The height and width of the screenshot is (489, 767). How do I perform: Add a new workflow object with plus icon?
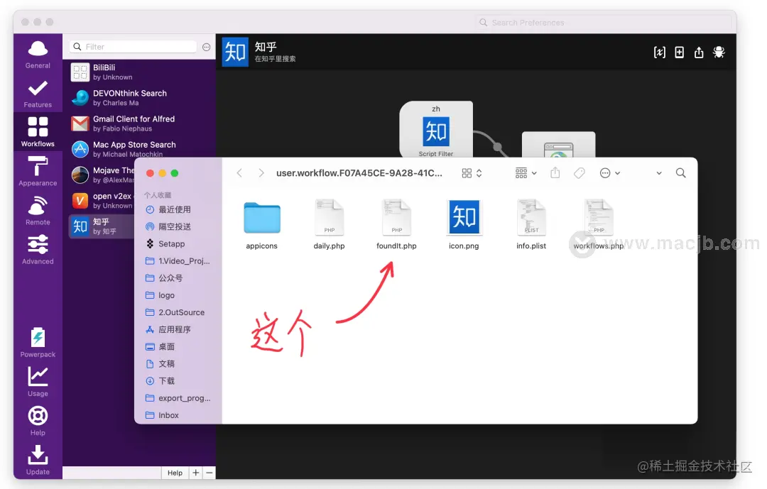click(679, 53)
